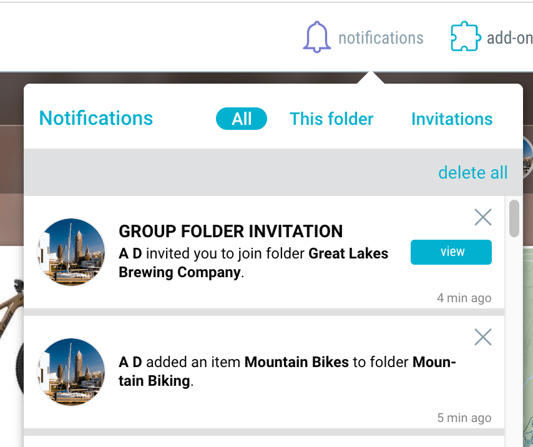The width and height of the screenshot is (533, 447).
Task: Click the Notifications panel heading
Action: pos(95,118)
